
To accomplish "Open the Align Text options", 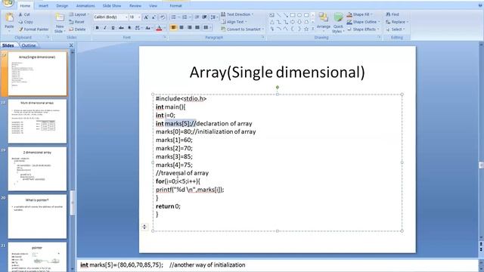I will tap(234, 22).
